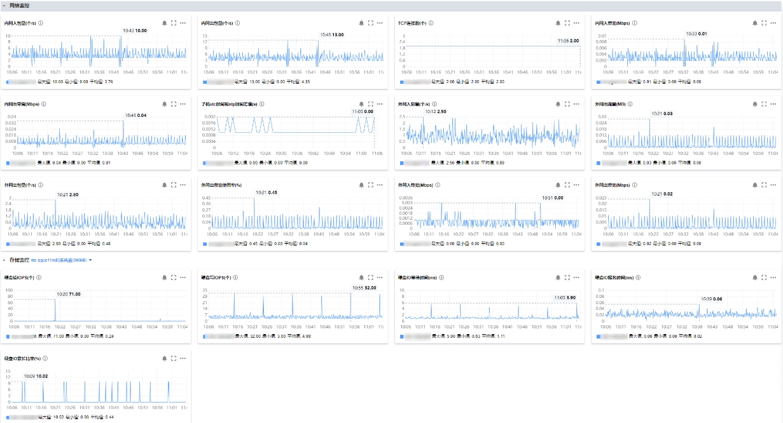Click the 10:21 2.80 label on 外网出包量
Viewport: 783px width, 423px height.
pyautogui.click(x=67, y=194)
